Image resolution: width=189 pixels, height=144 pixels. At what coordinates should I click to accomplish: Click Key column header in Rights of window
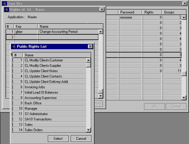point(26,27)
